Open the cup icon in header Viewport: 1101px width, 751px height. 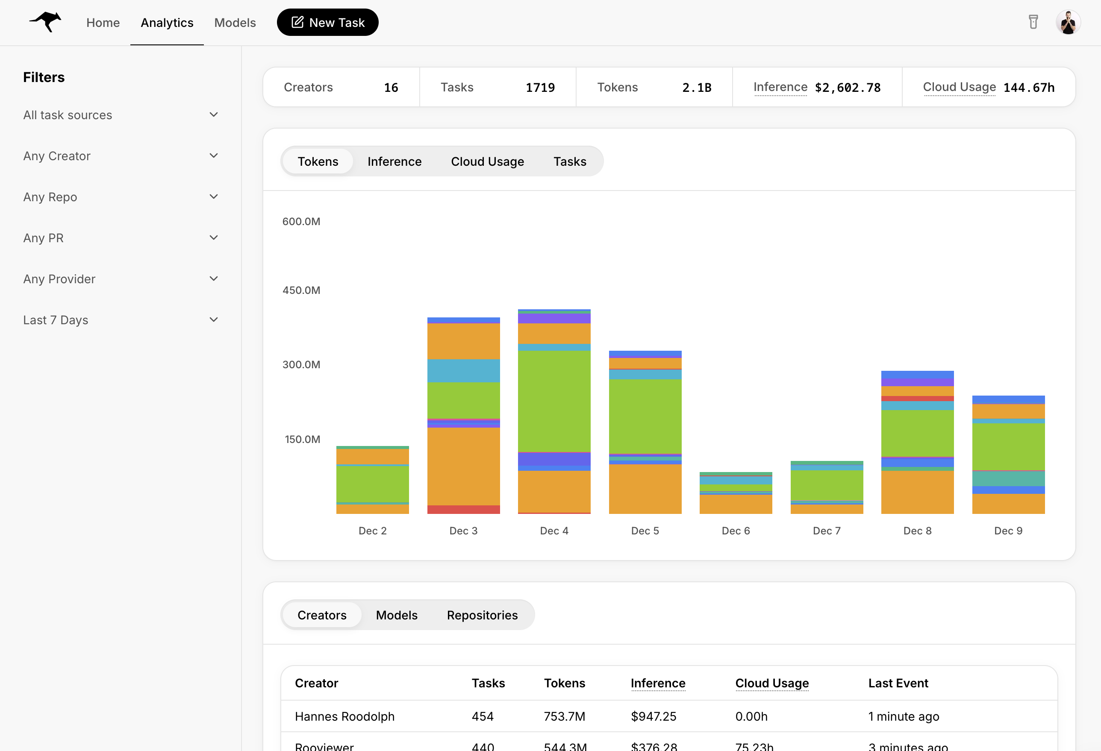[x=1033, y=22]
